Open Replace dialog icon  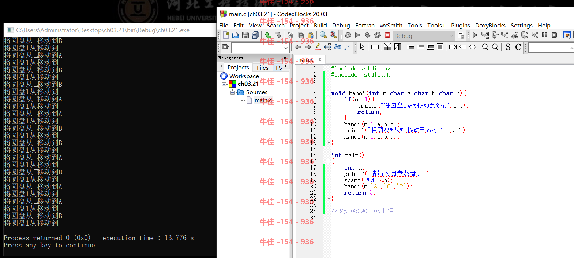point(333,35)
